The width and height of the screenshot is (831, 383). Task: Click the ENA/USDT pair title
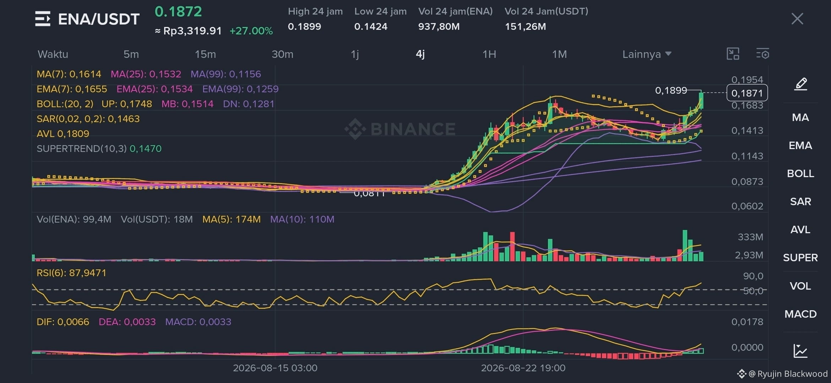tap(99, 19)
